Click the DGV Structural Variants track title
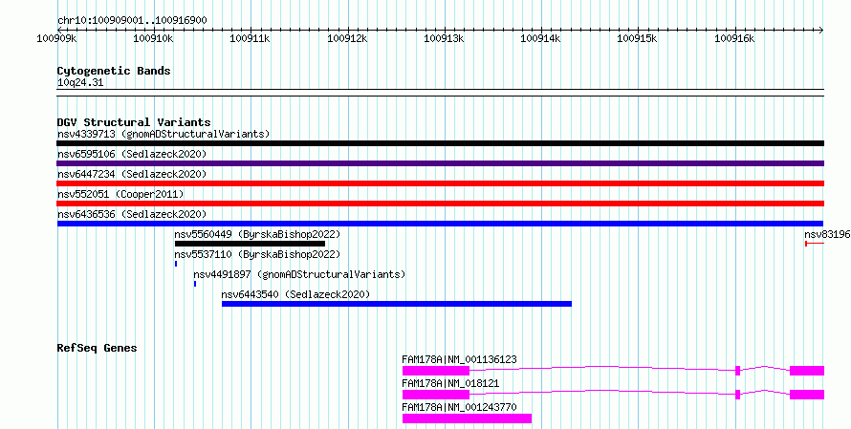851x429 pixels. (134, 122)
